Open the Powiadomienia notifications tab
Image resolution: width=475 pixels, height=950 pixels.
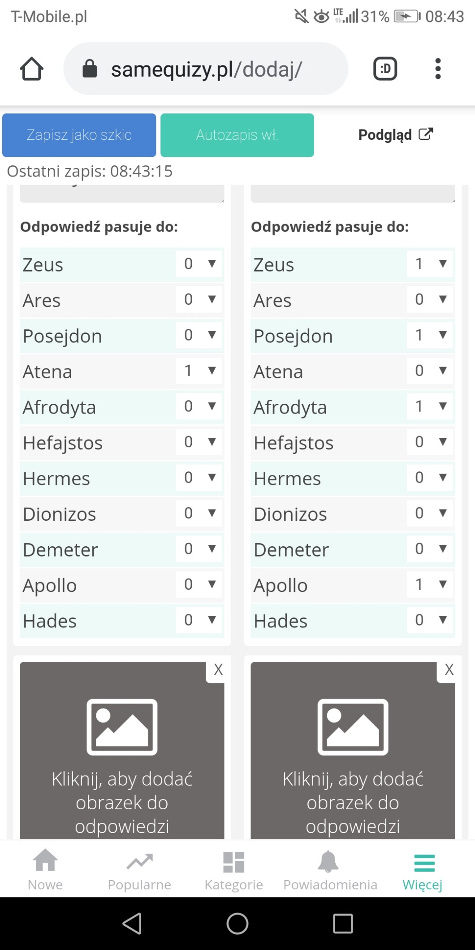click(330, 869)
